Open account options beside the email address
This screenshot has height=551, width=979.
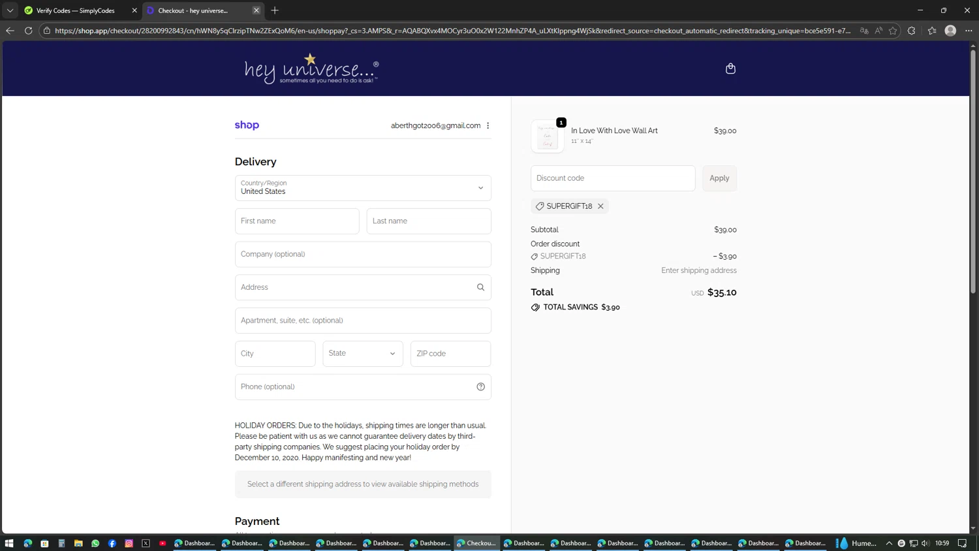(488, 125)
